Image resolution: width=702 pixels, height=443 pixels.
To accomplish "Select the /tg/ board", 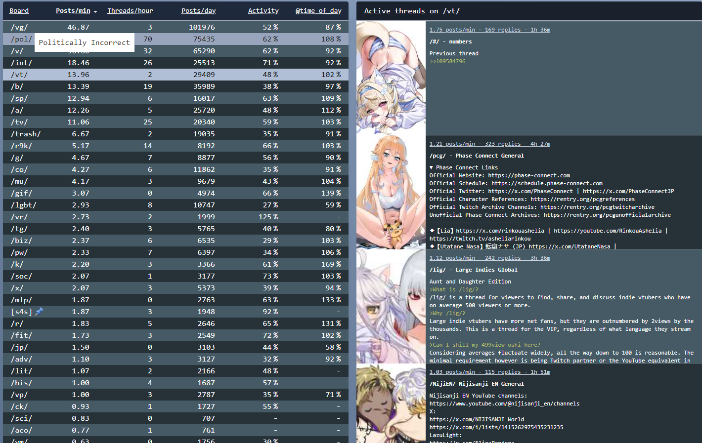I will (x=175, y=229).
